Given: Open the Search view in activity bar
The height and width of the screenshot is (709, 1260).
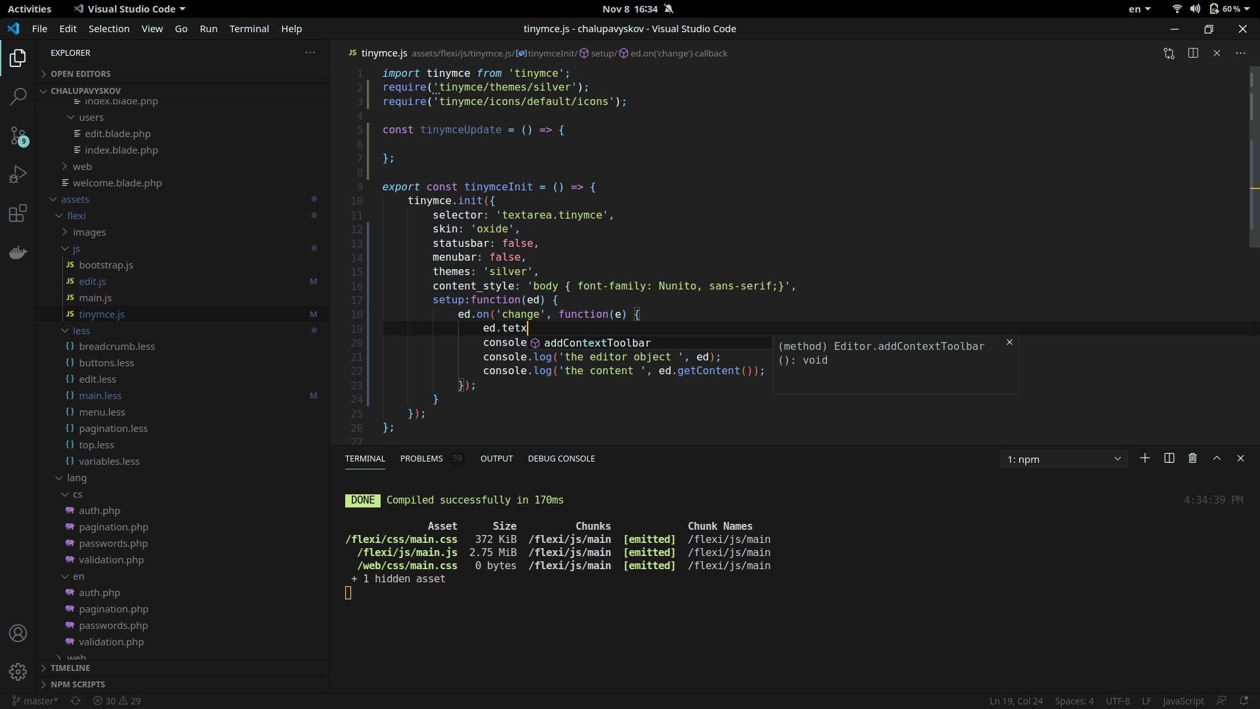Looking at the screenshot, I should point(18,97).
